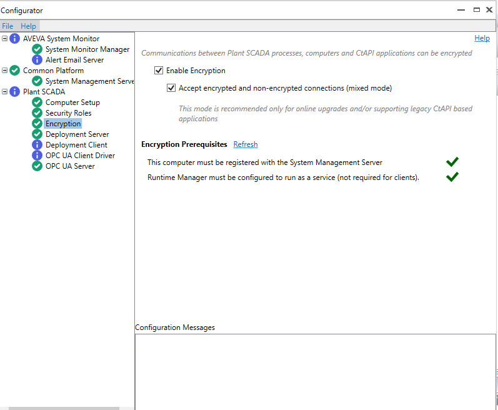The height and width of the screenshot is (410, 498).
Task: Click the AVEVA System Monitor info icon
Action: pyautogui.click(x=15, y=39)
